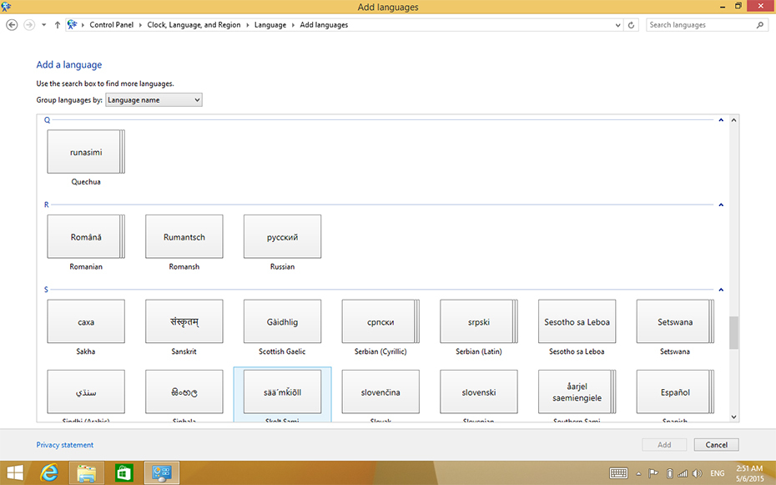Image resolution: width=776 pixels, height=485 pixels.
Task: Open the address bar history dropdown
Action: click(618, 25)
